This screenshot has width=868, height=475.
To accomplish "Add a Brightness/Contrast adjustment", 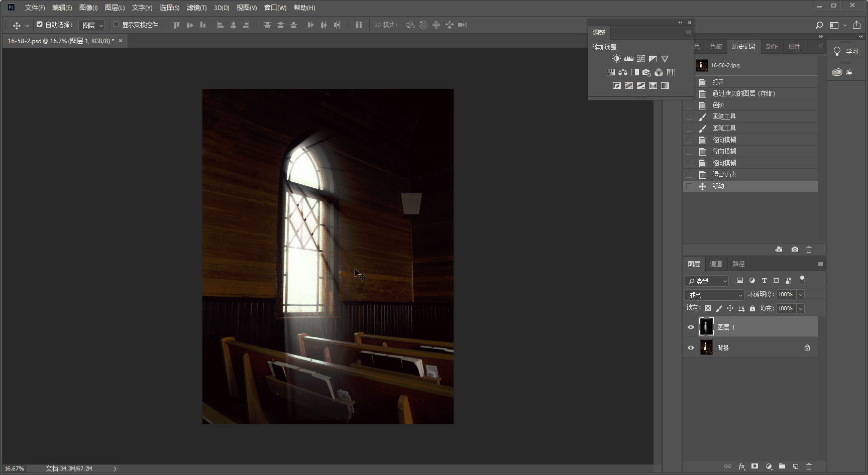I will point(616,59).
